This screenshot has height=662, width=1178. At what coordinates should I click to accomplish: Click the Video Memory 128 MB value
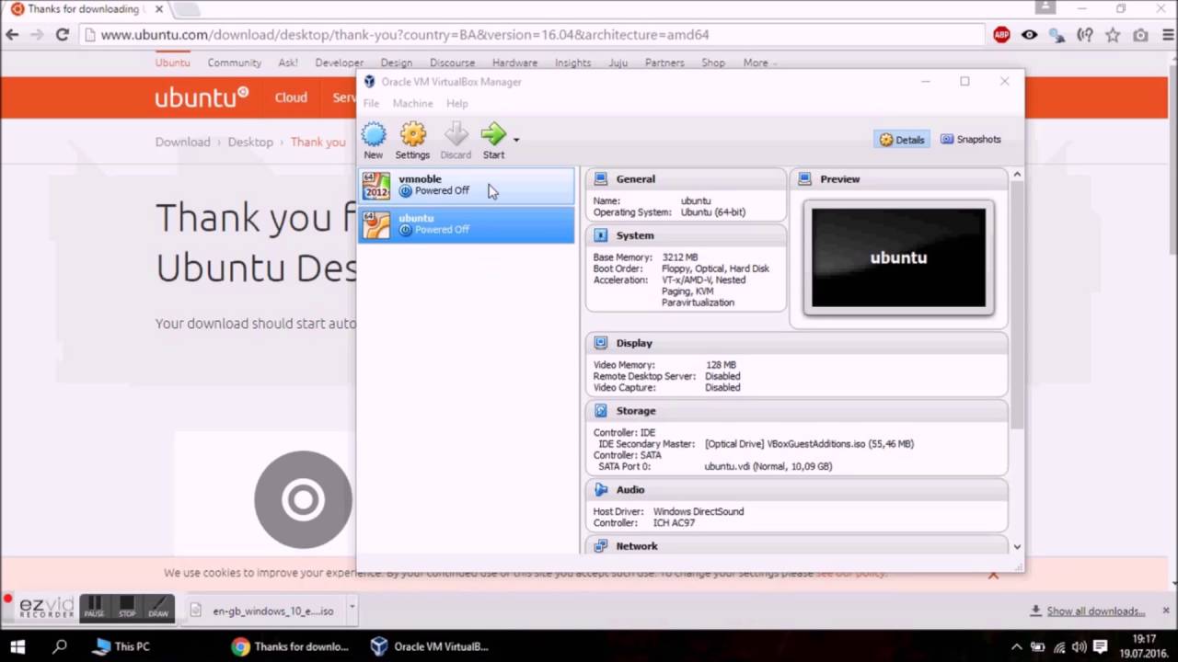pos(721,365)
